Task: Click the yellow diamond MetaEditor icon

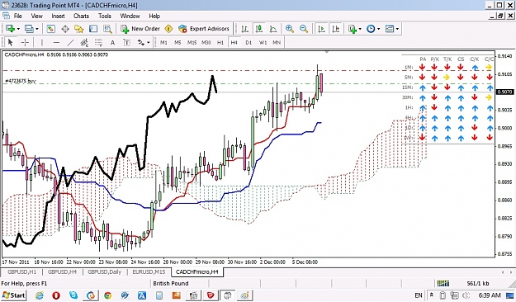Action: 168,29
